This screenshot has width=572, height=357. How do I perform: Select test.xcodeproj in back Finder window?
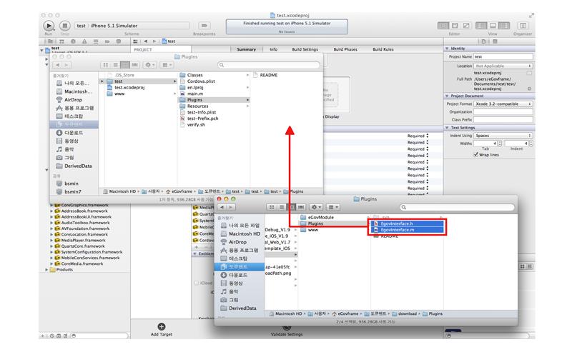click(129, 88)
